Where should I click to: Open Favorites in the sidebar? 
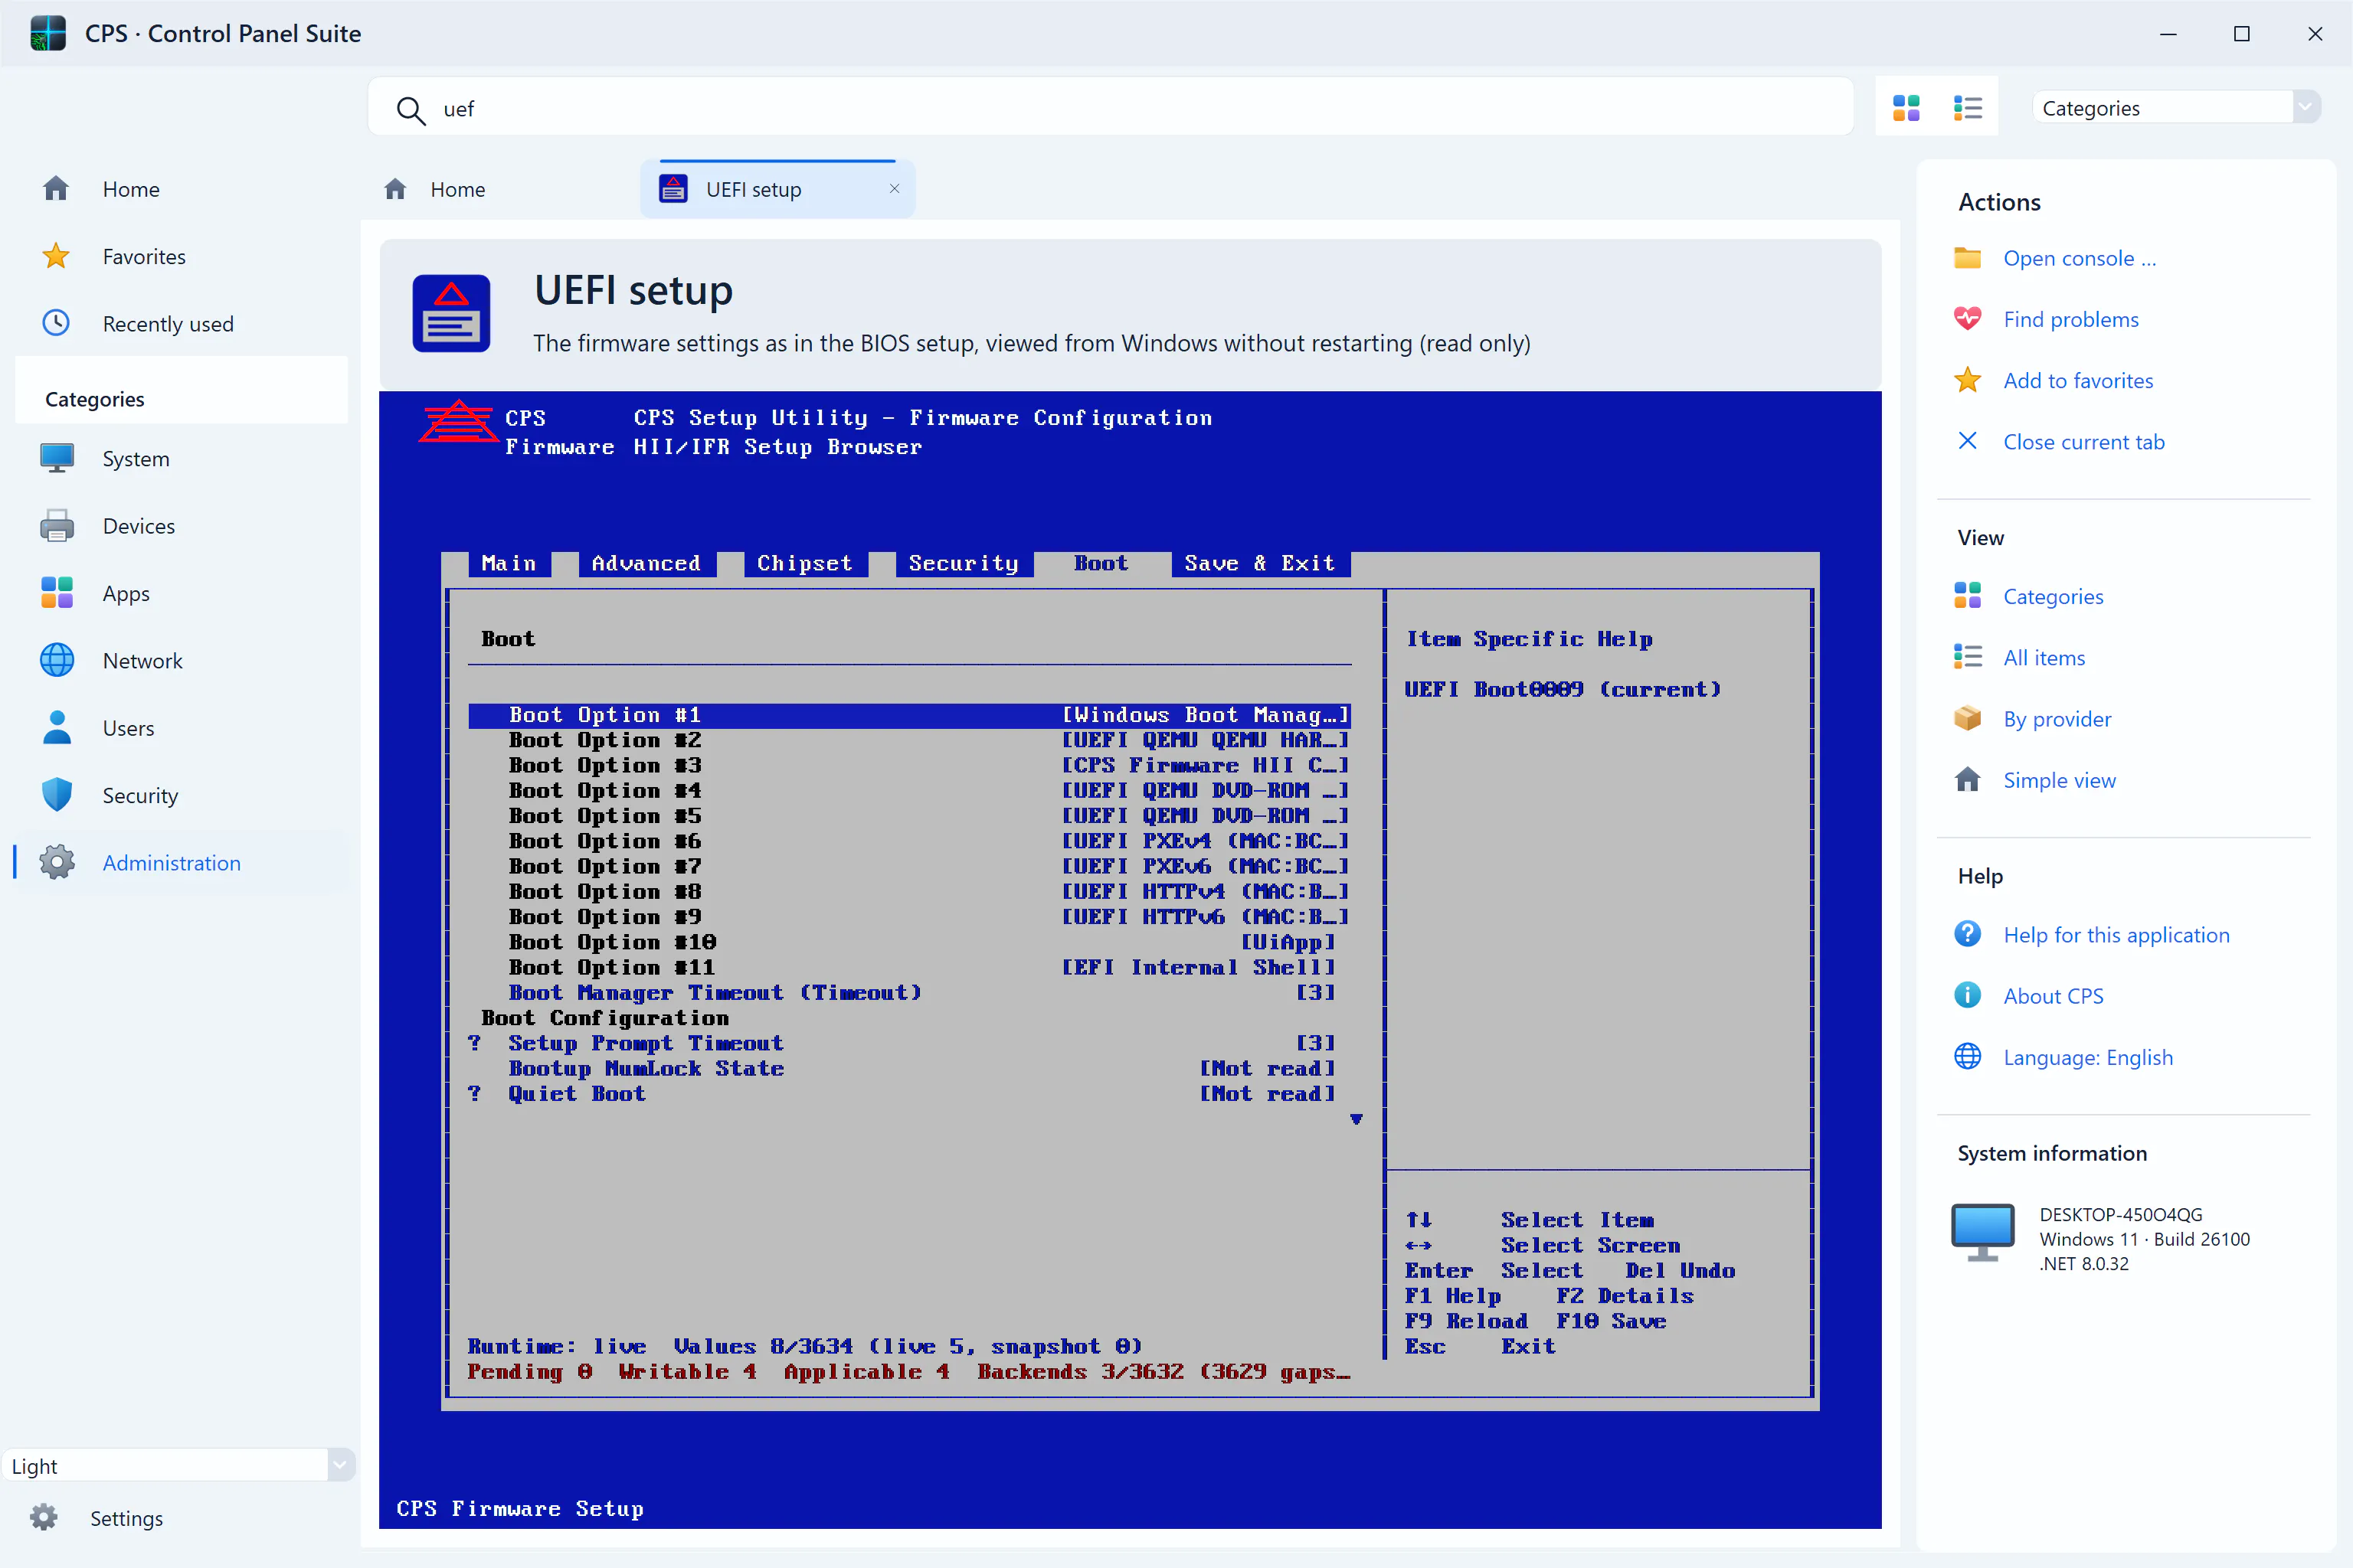(x=182, y=257)
